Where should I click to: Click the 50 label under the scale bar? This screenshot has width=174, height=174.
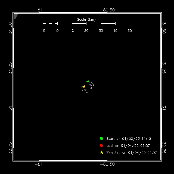130,31
